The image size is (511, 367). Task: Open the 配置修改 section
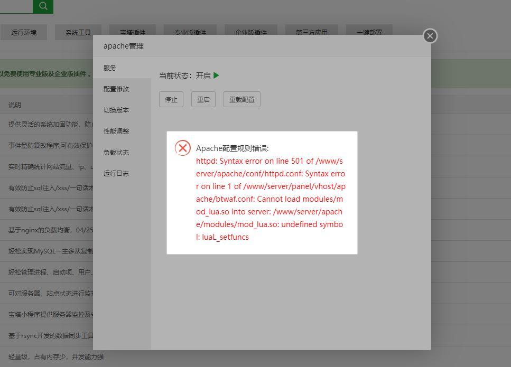[x=116, y=89]
